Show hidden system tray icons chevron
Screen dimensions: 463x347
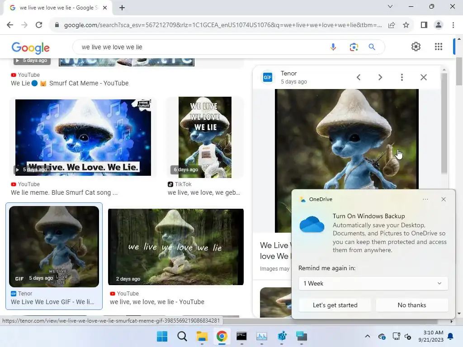pos(367,336)
